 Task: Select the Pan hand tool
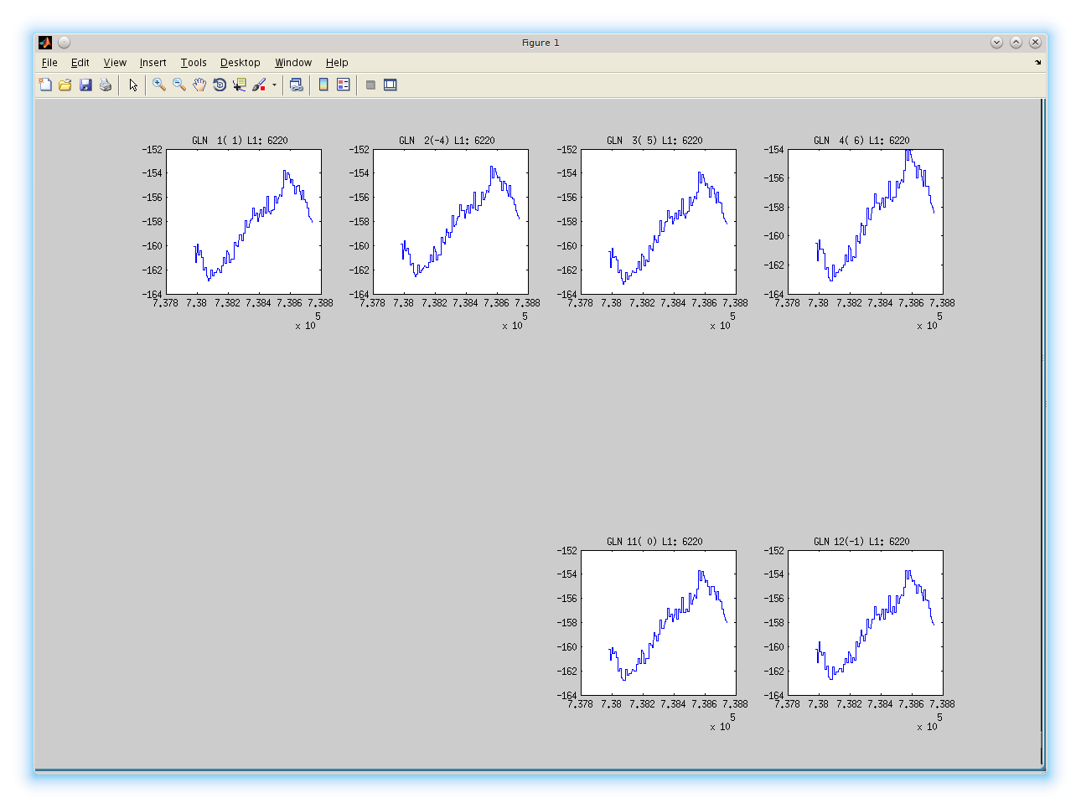[199, 85]
